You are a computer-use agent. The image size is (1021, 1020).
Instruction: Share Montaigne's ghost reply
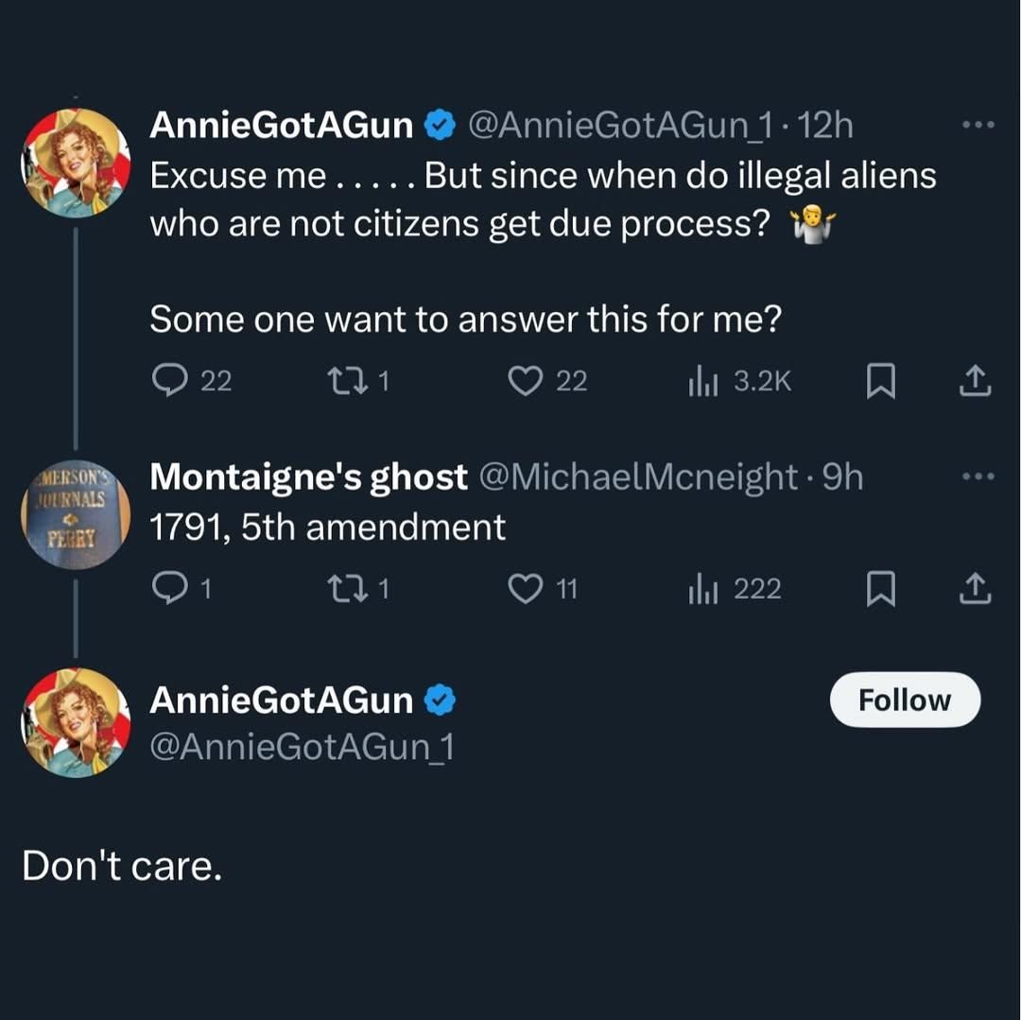point(976,589)
